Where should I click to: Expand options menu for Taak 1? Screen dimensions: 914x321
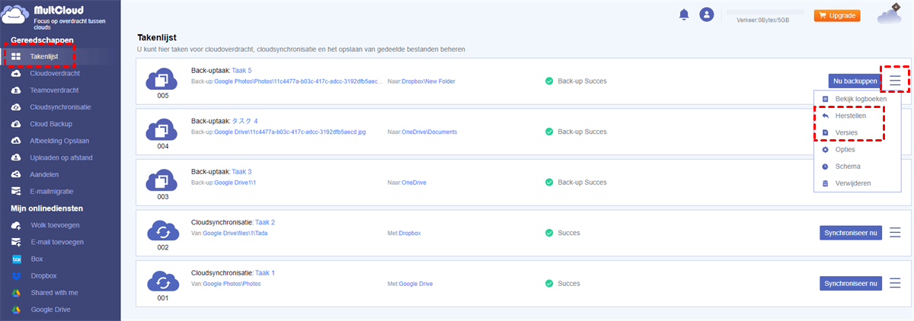pyautogui.click(x=895, y=284)
